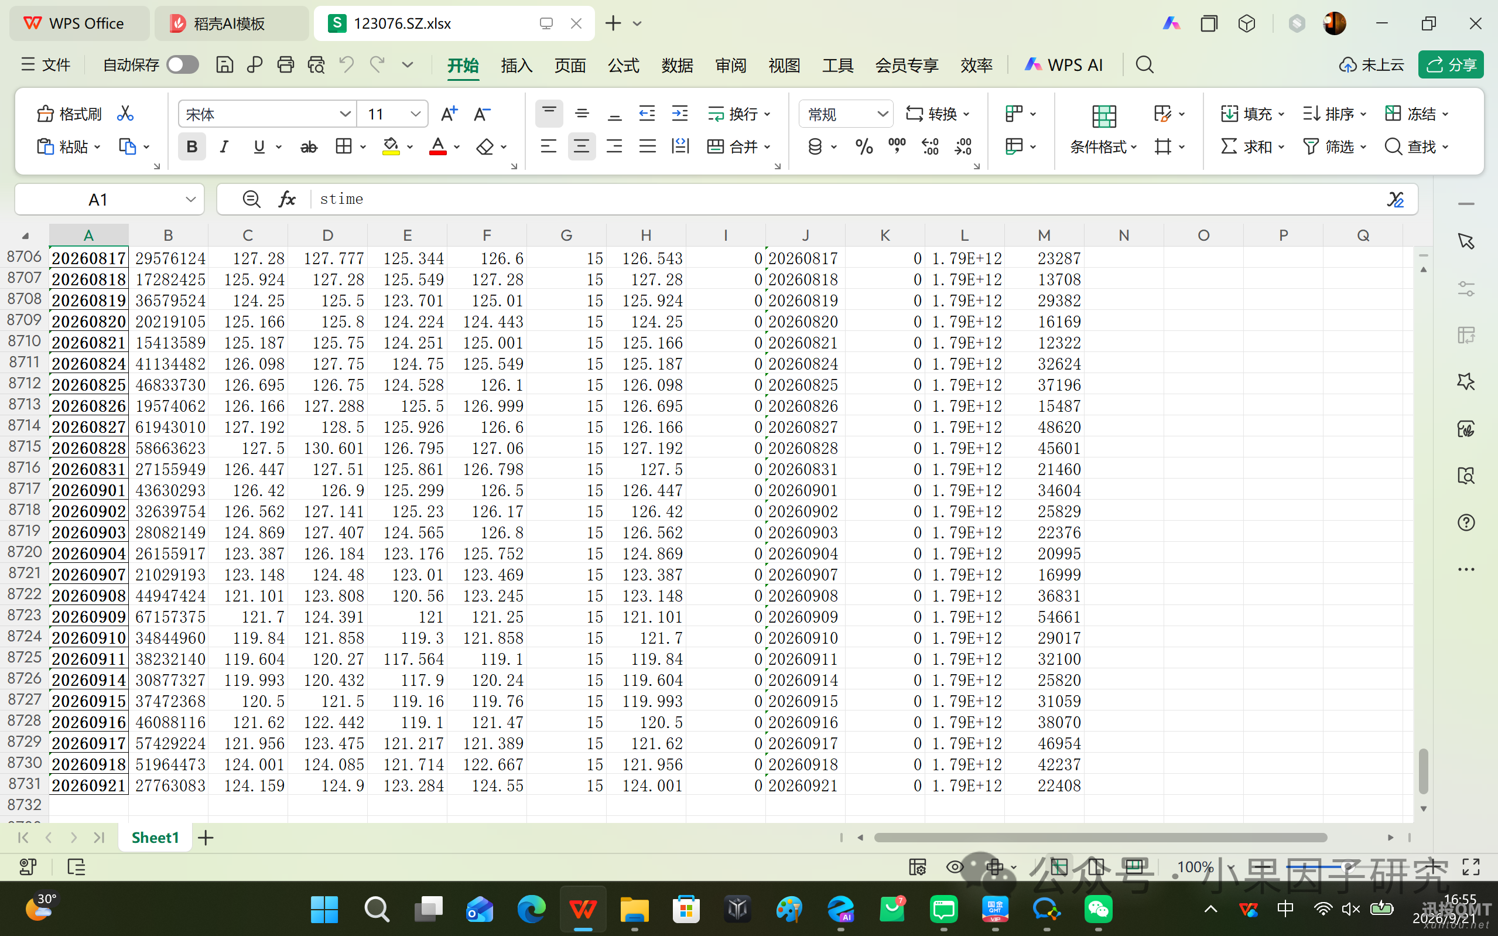Open the File (文件) menu
Image resolution: width=1498 pixels, height=936 pixels.
[x=46, y=64]
